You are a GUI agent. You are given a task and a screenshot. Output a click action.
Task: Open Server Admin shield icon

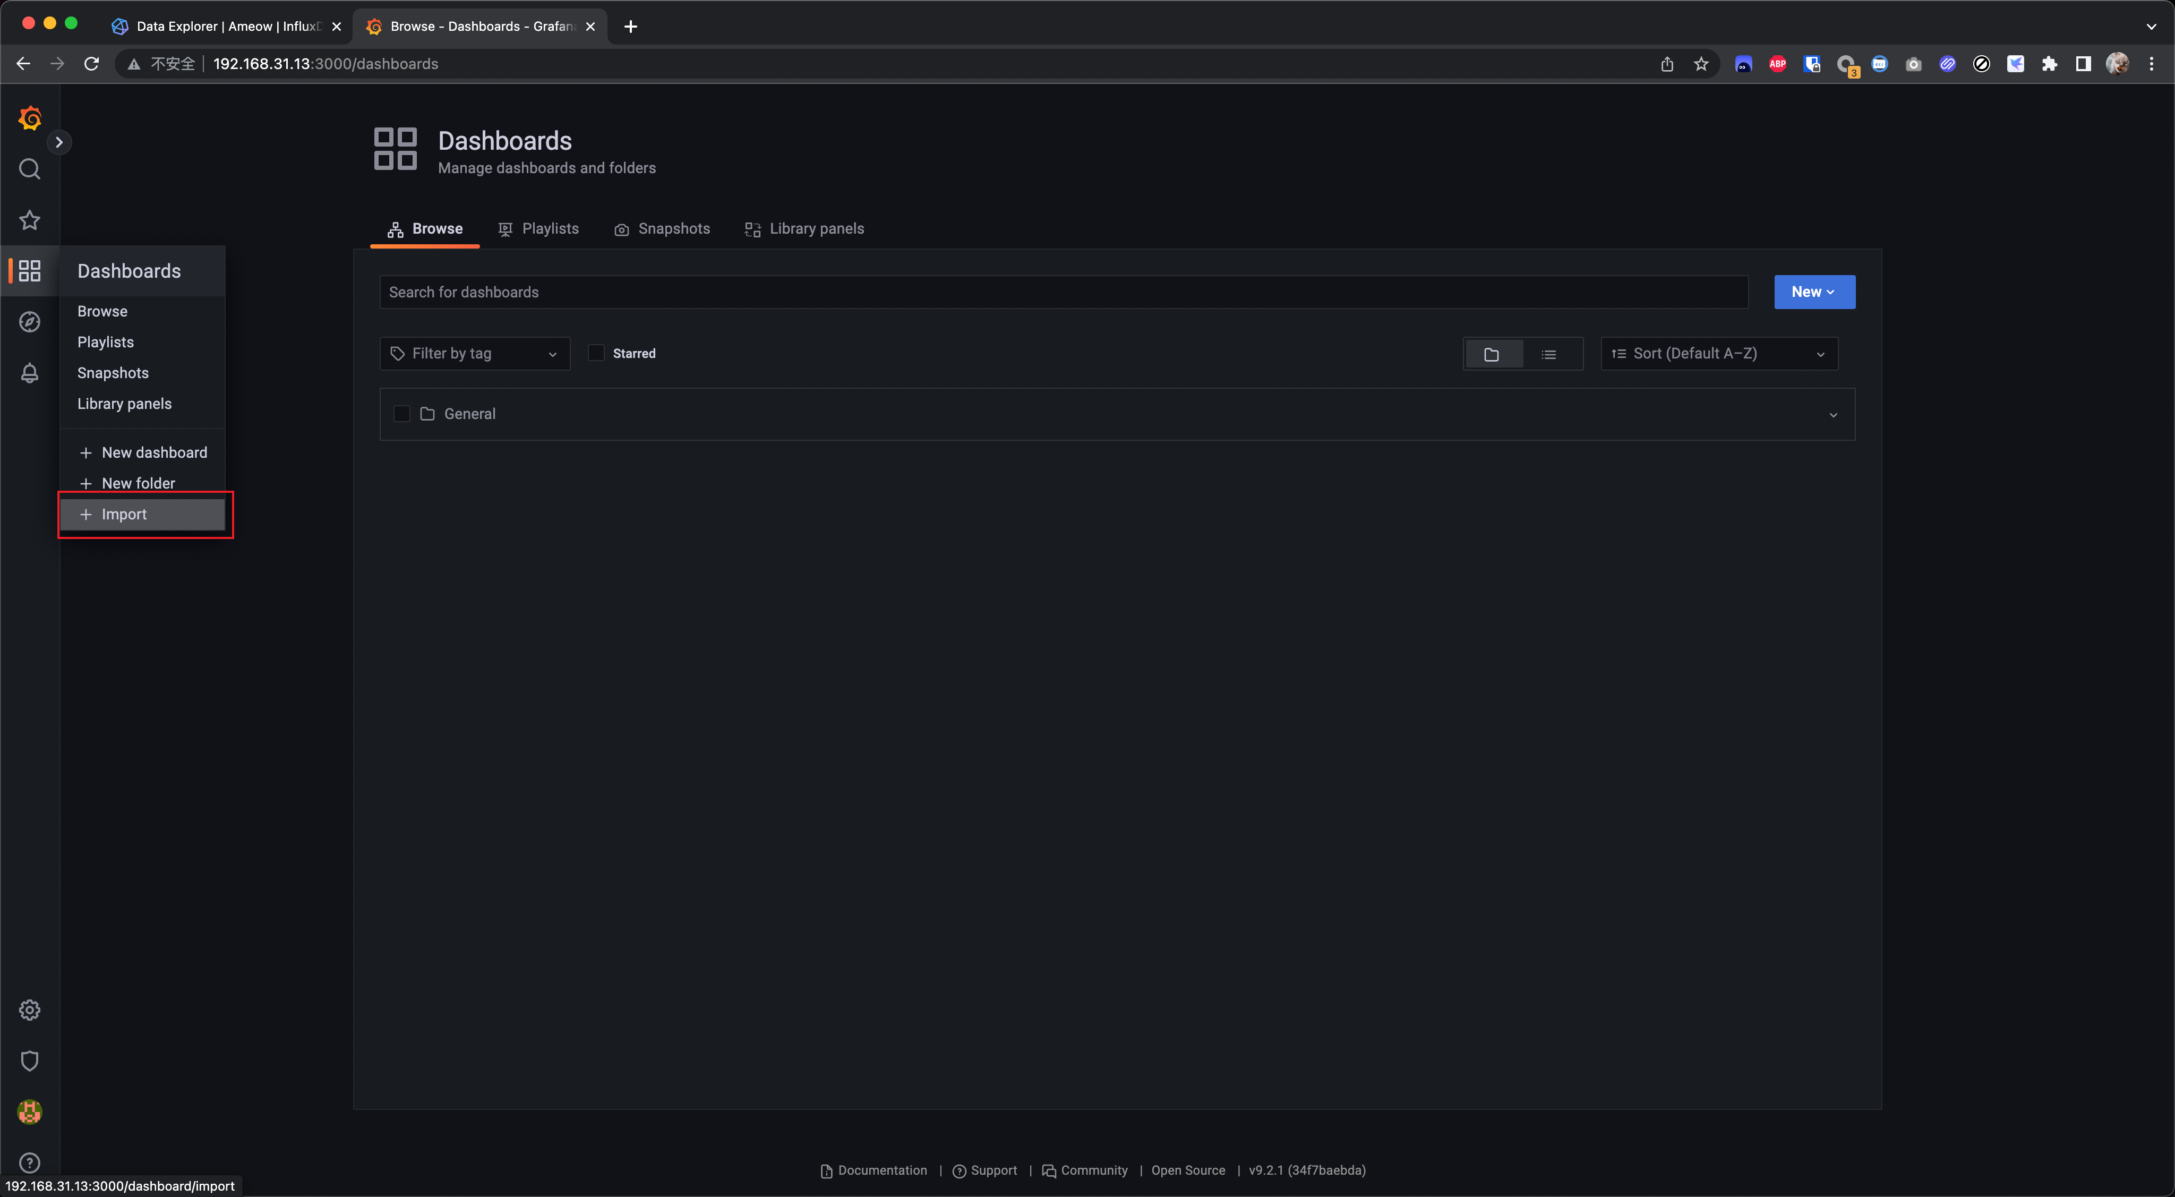tap(30, 1060)
